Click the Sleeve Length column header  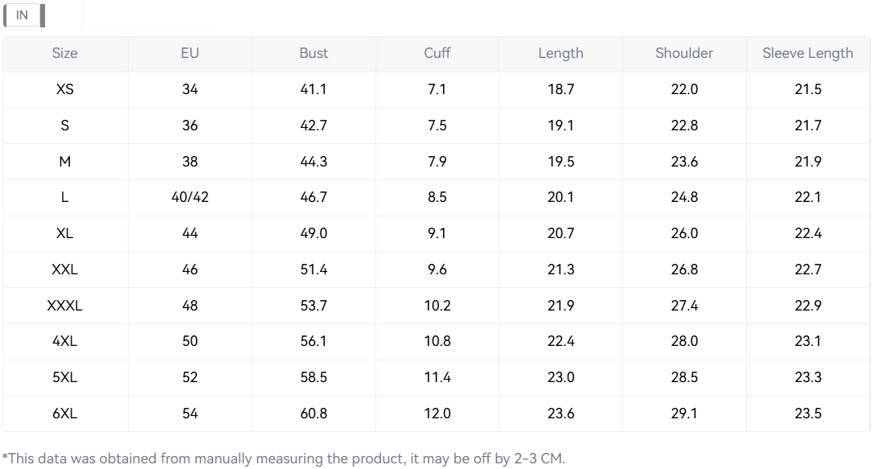click(808, 53)
